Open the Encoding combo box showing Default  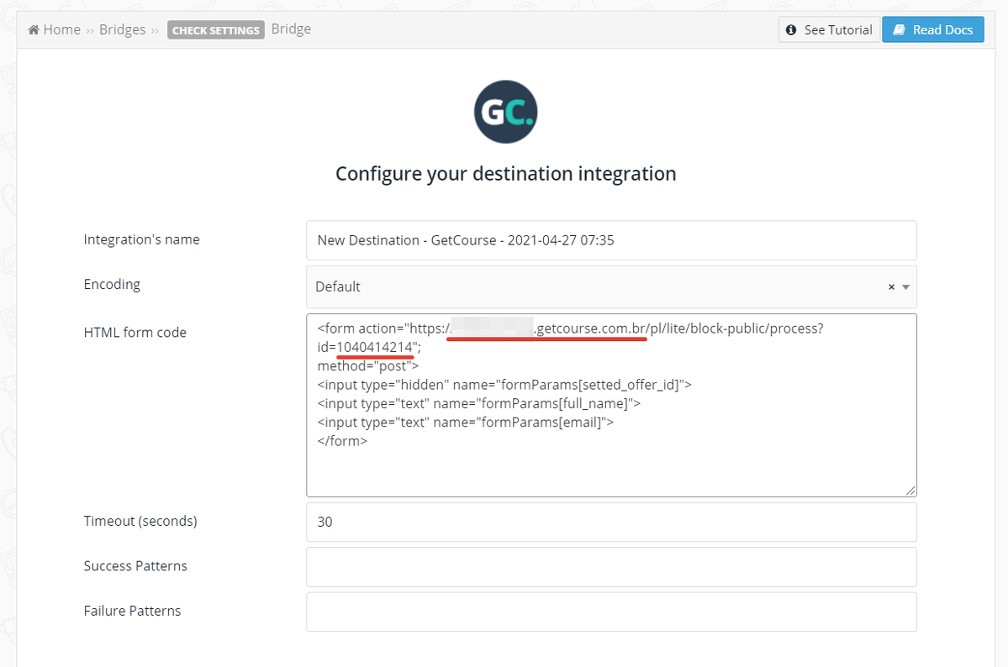588,287
